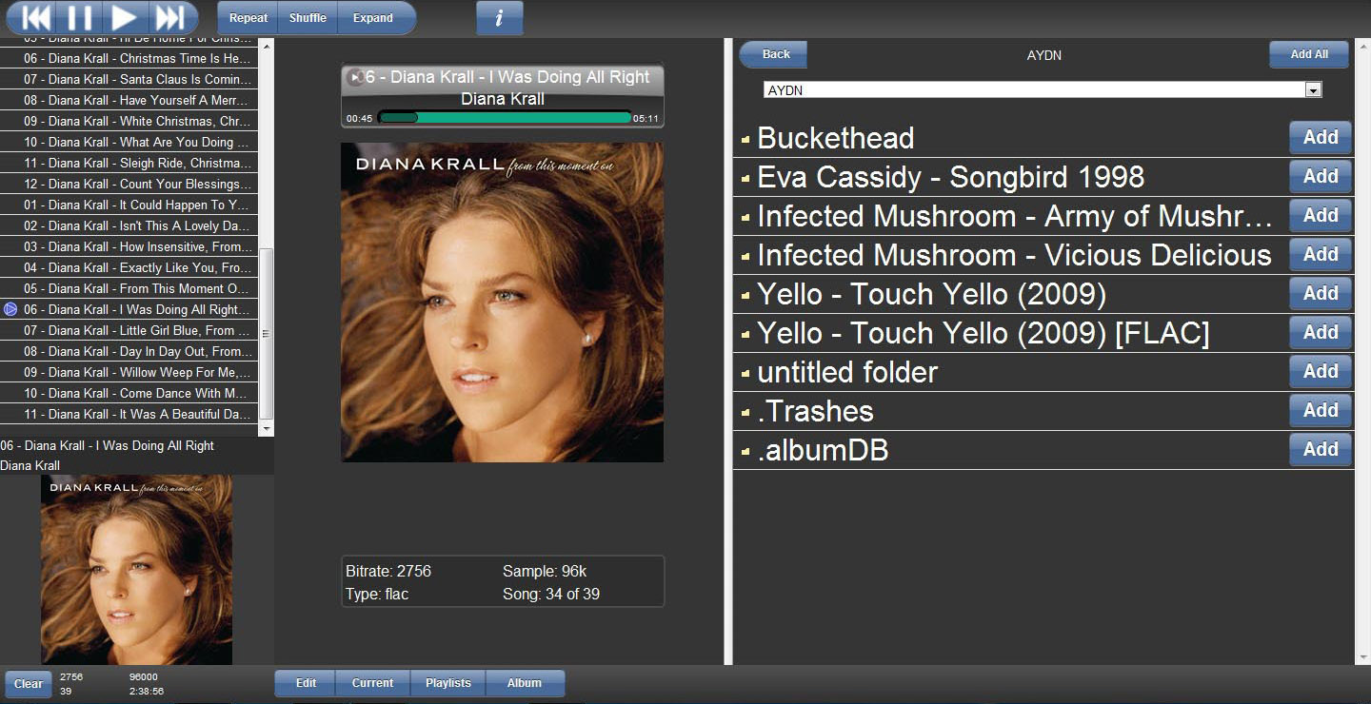
Task: Toggle the Expand view button
Action: pyautogui.click(x=373, y=18)
